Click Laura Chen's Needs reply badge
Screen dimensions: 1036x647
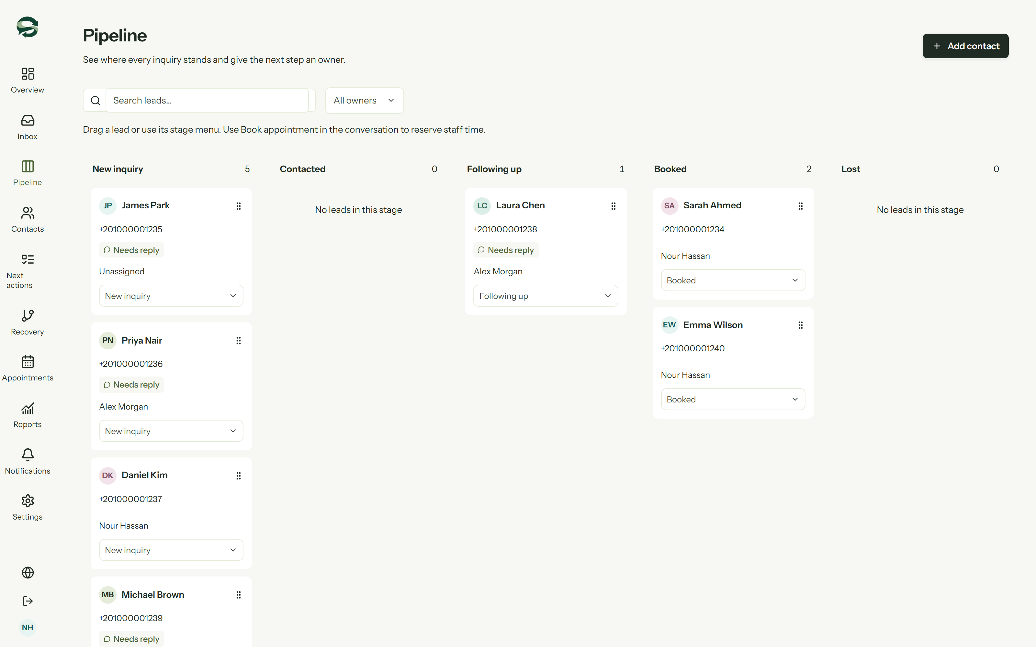(x=506, y=250)
